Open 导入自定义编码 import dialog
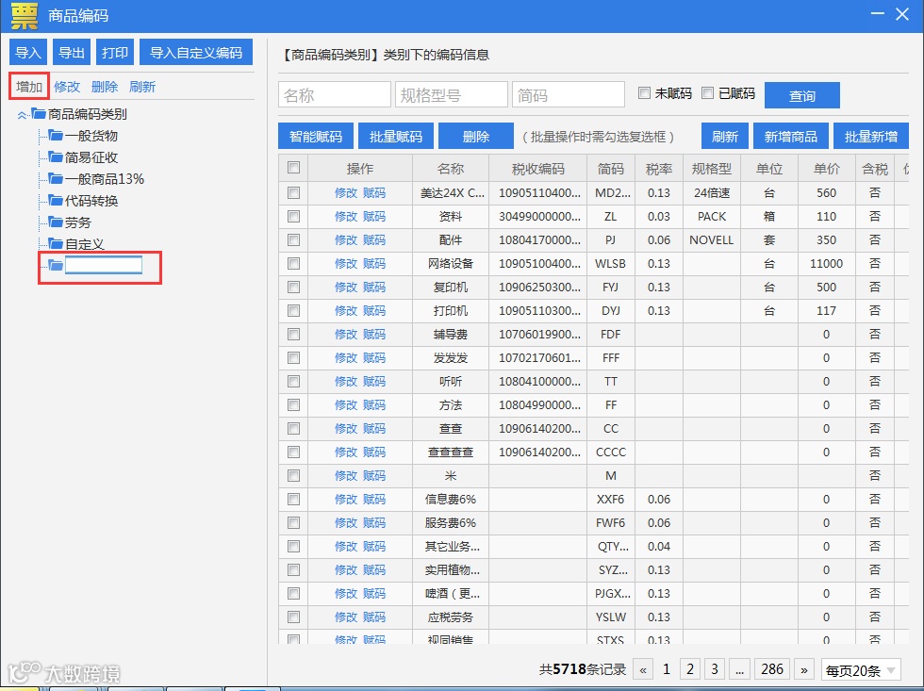Viewport: 924px width, 691px height. (196, 53)
